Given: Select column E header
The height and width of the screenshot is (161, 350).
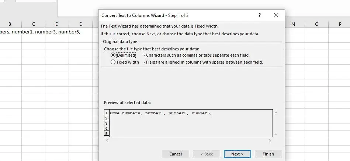Looking at the screenshot, I should pos(80,24).
